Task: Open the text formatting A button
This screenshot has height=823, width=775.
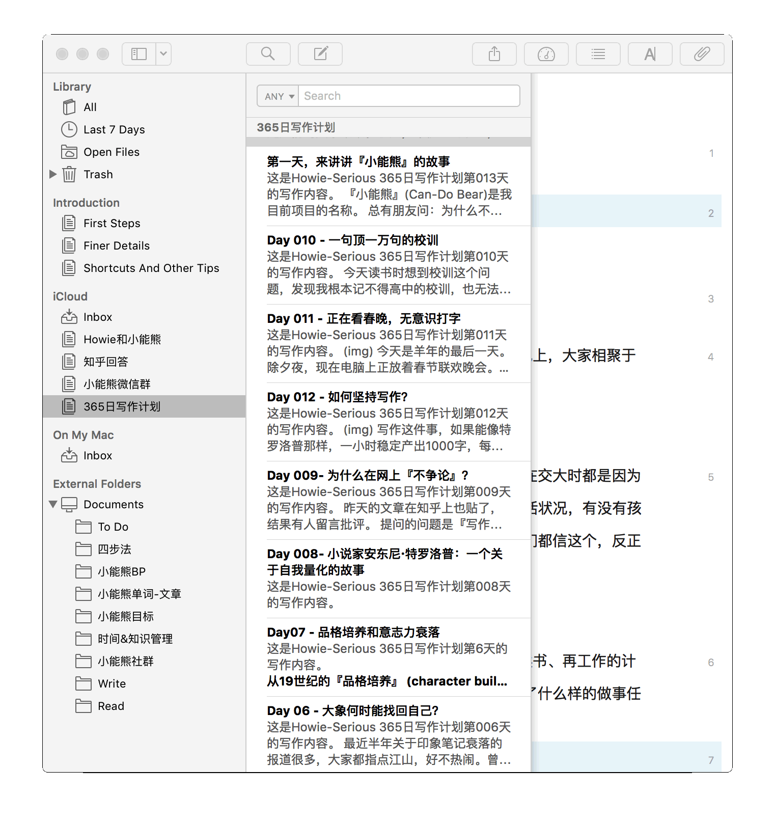Action: point(650,54)
